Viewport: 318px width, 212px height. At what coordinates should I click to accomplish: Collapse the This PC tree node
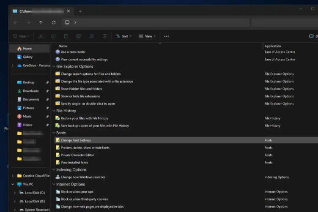click(x=13, y=184)
